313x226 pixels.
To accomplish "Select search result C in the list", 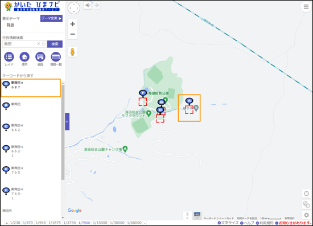I will tap(31, 128).
